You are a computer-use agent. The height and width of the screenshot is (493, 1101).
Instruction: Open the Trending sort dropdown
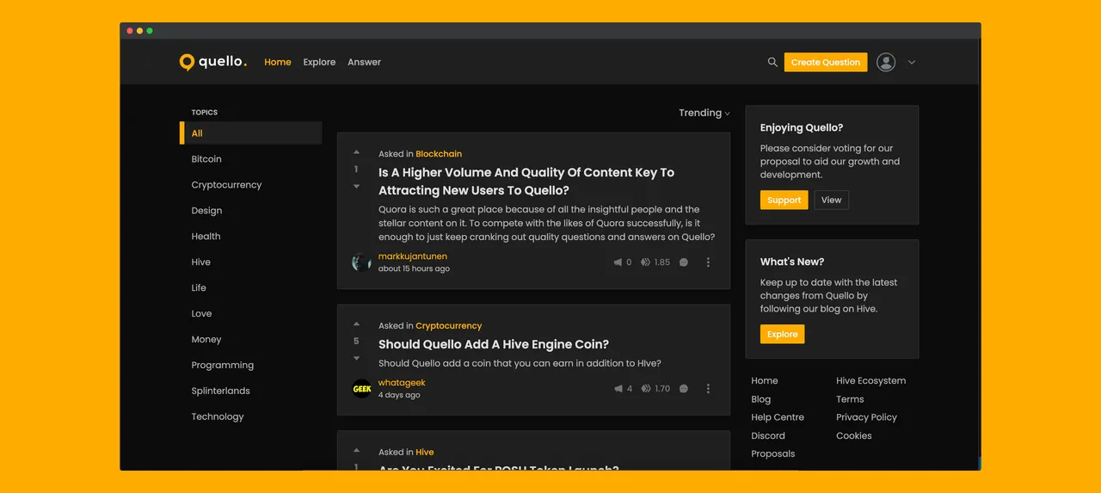pyautogui.click(x=704, y=113)
